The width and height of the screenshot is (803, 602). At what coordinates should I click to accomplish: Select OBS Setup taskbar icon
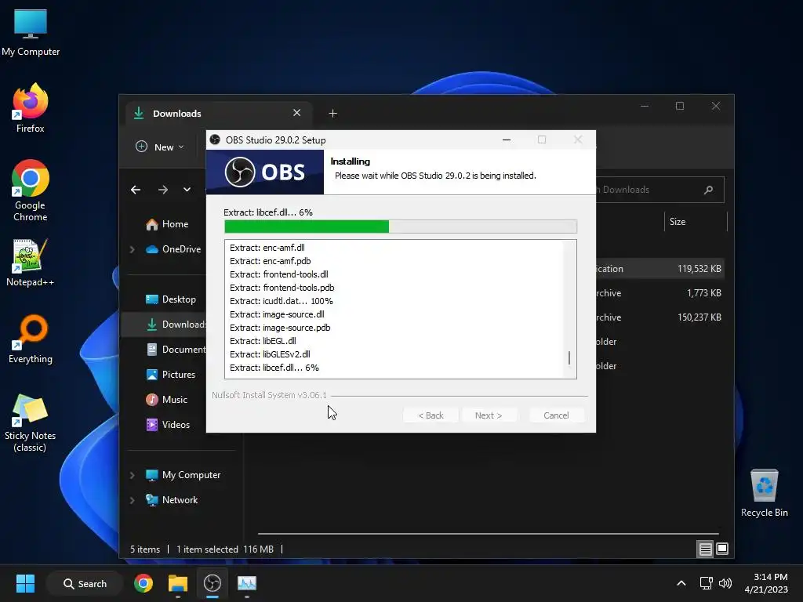[212, 583]
